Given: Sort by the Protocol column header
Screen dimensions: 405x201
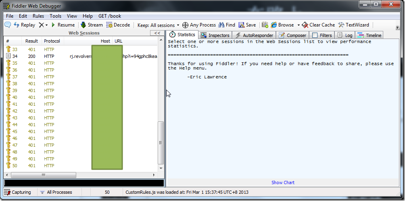Looking at the screenshot, I should tap(53, 41).
